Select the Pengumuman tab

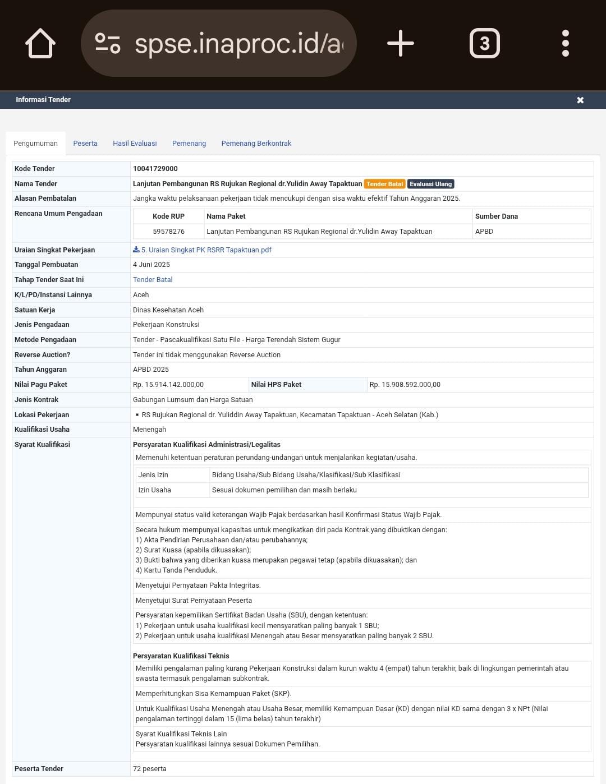click(35, 144)
